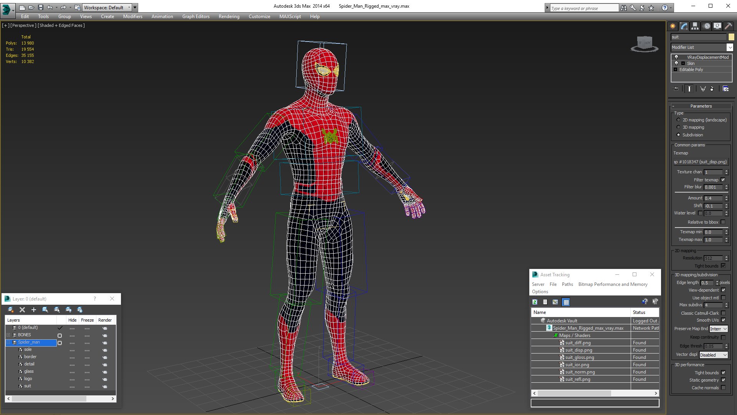Click the Pin Stack icon
The width and height of the screenshot is (737, 415).
[x=676, y=89]
